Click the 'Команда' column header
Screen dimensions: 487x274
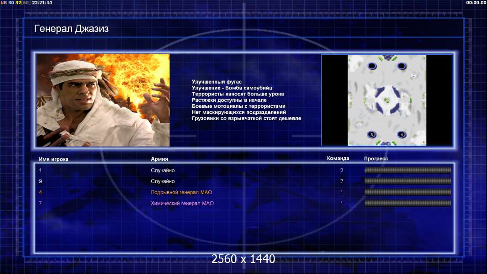click(x=338, y=158)
